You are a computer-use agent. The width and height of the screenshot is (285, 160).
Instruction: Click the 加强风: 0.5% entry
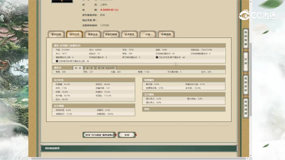click(103, 110)
